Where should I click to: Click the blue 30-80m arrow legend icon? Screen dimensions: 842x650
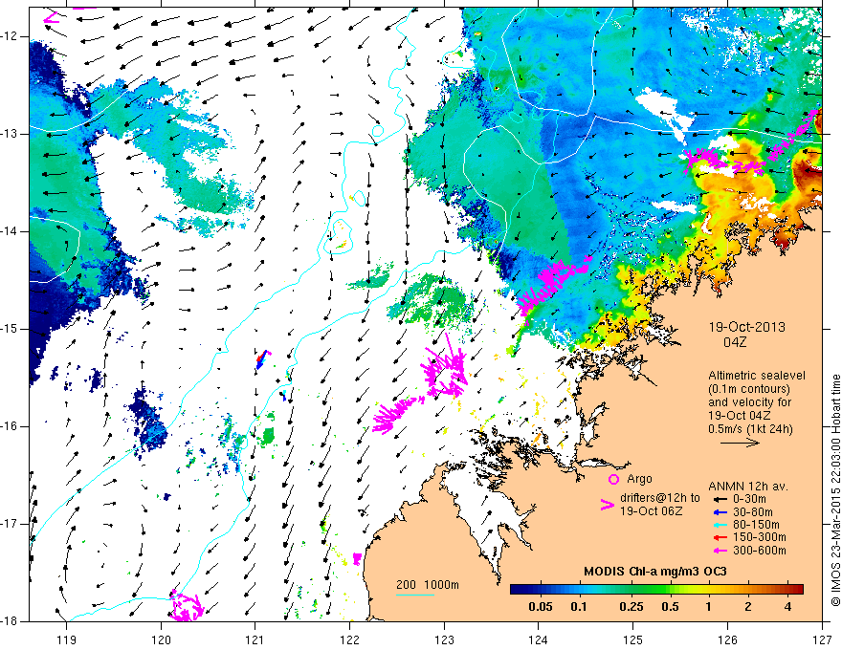point(720,512)
